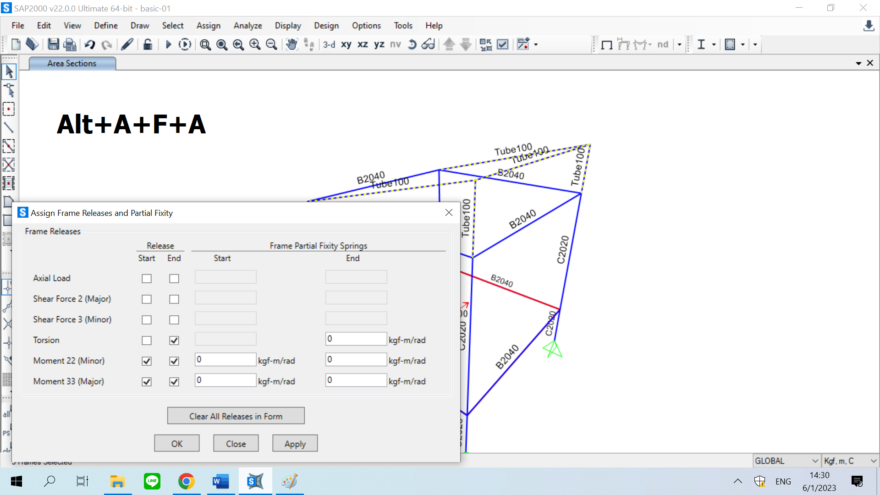Click the Lock/Unlock model icon

pyautogui.click(x=148, y=44)
